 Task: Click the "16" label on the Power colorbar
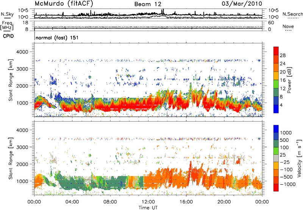pyautogui.click(x=283, y=80)
